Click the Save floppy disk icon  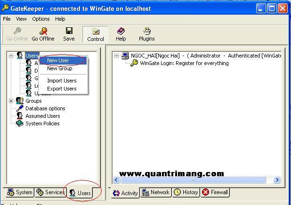(69, 31)
